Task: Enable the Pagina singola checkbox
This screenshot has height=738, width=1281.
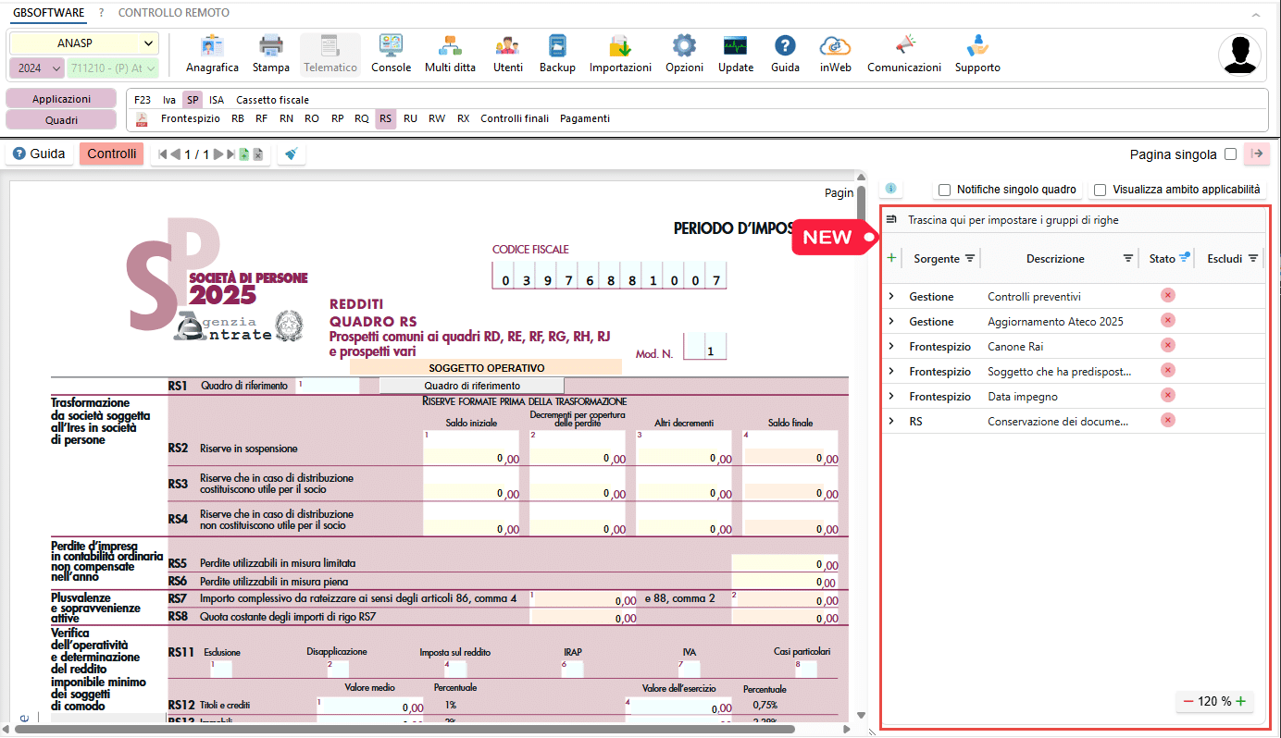Action: [x=1230, y=154]
